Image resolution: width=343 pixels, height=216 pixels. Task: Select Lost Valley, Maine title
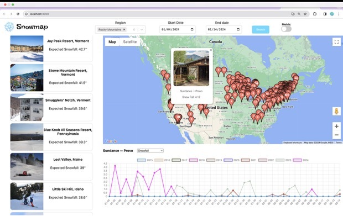click(68, 160)
